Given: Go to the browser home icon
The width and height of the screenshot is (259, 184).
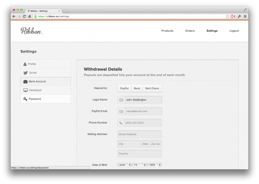Looking at the screenshot, I should 29,16.
